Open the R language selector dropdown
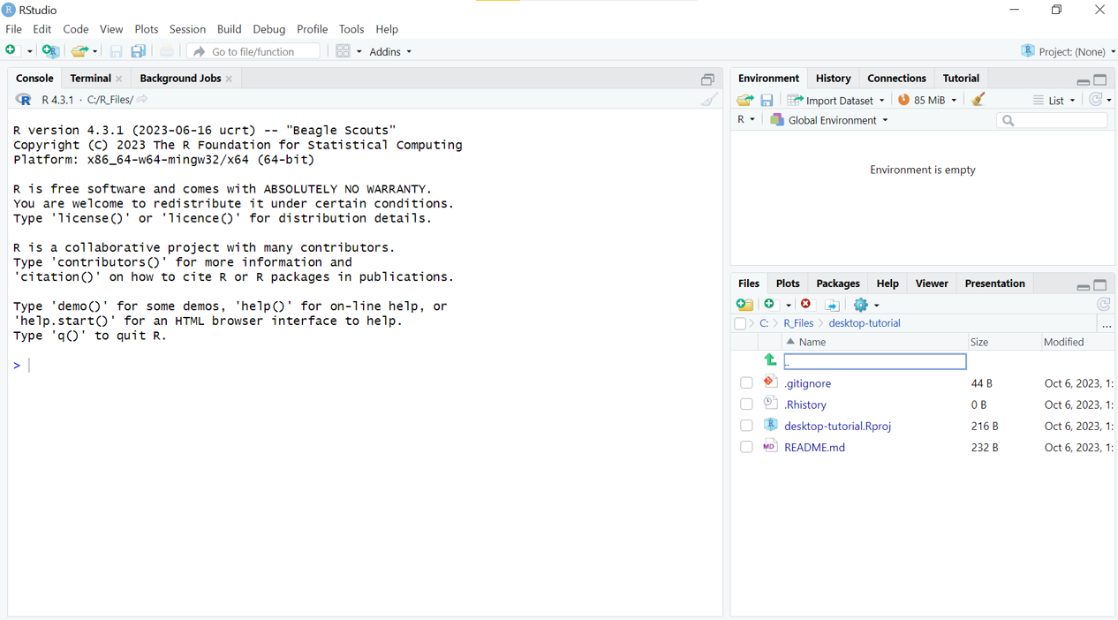 tap(746, 120)
